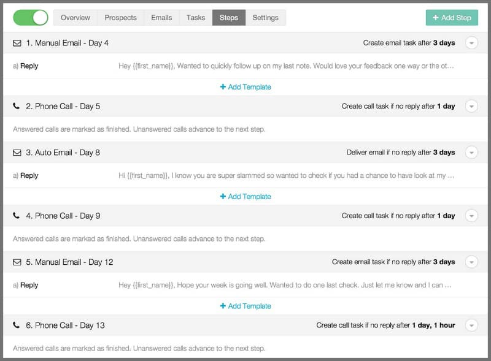This screenshot has height=361, width=491.
Task: Open the Reply template in step 3 Auto Email
Action: pyautogui.click(x=29, y=175)
